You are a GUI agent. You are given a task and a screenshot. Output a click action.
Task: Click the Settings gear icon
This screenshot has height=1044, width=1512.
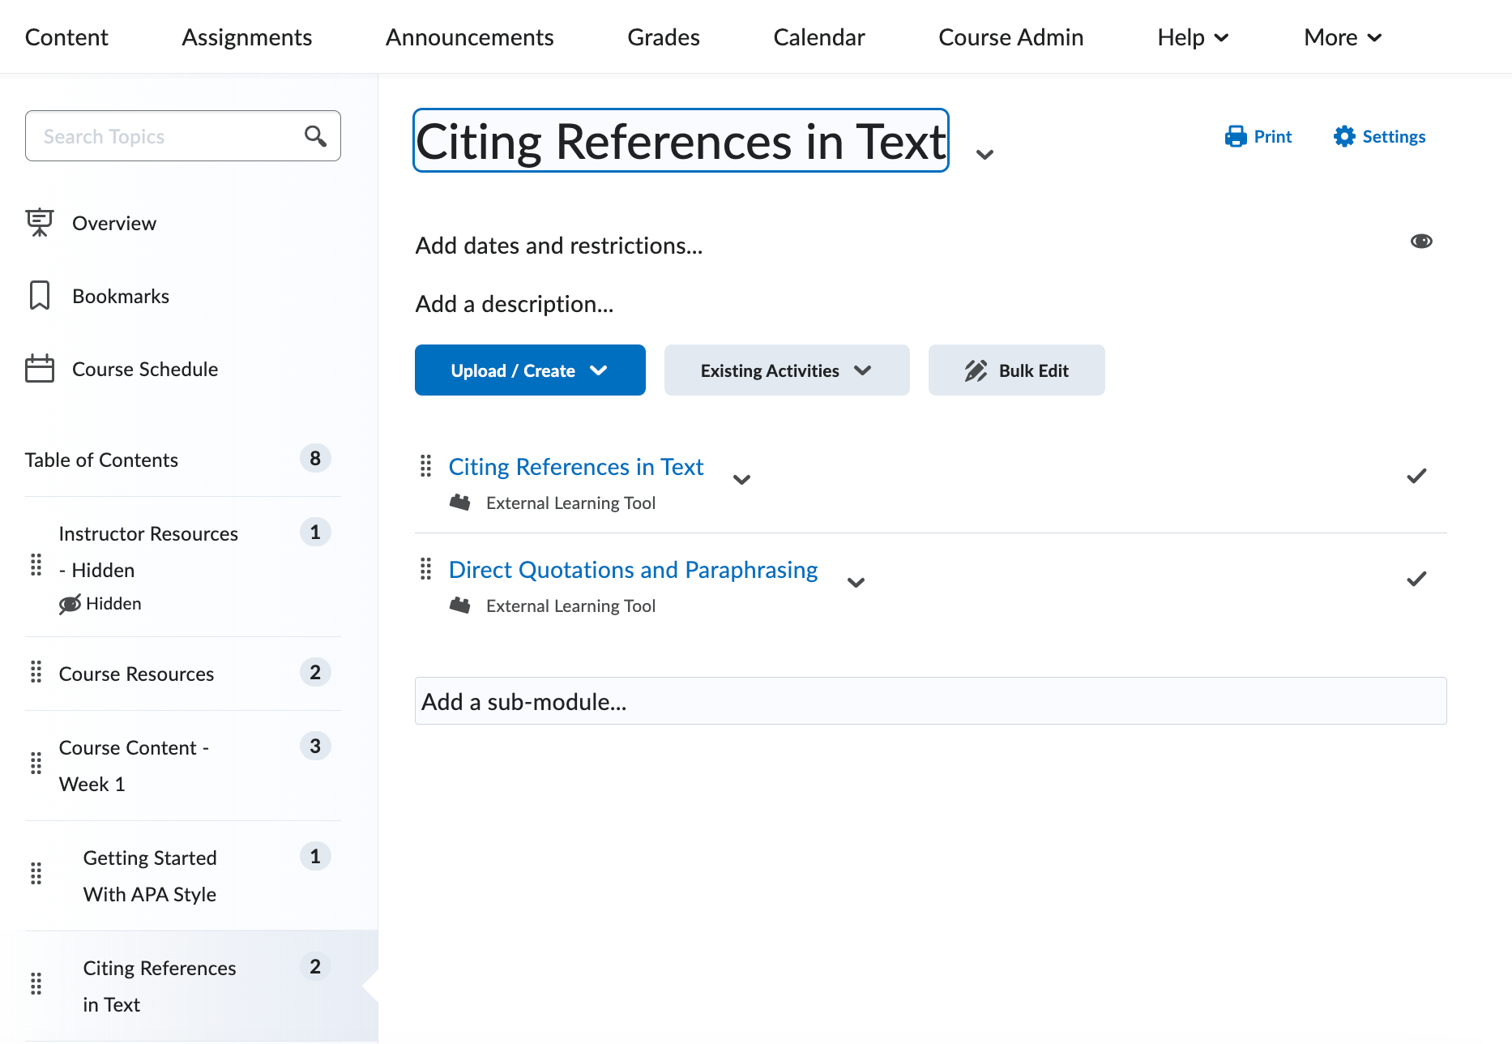coord(1344,136)
